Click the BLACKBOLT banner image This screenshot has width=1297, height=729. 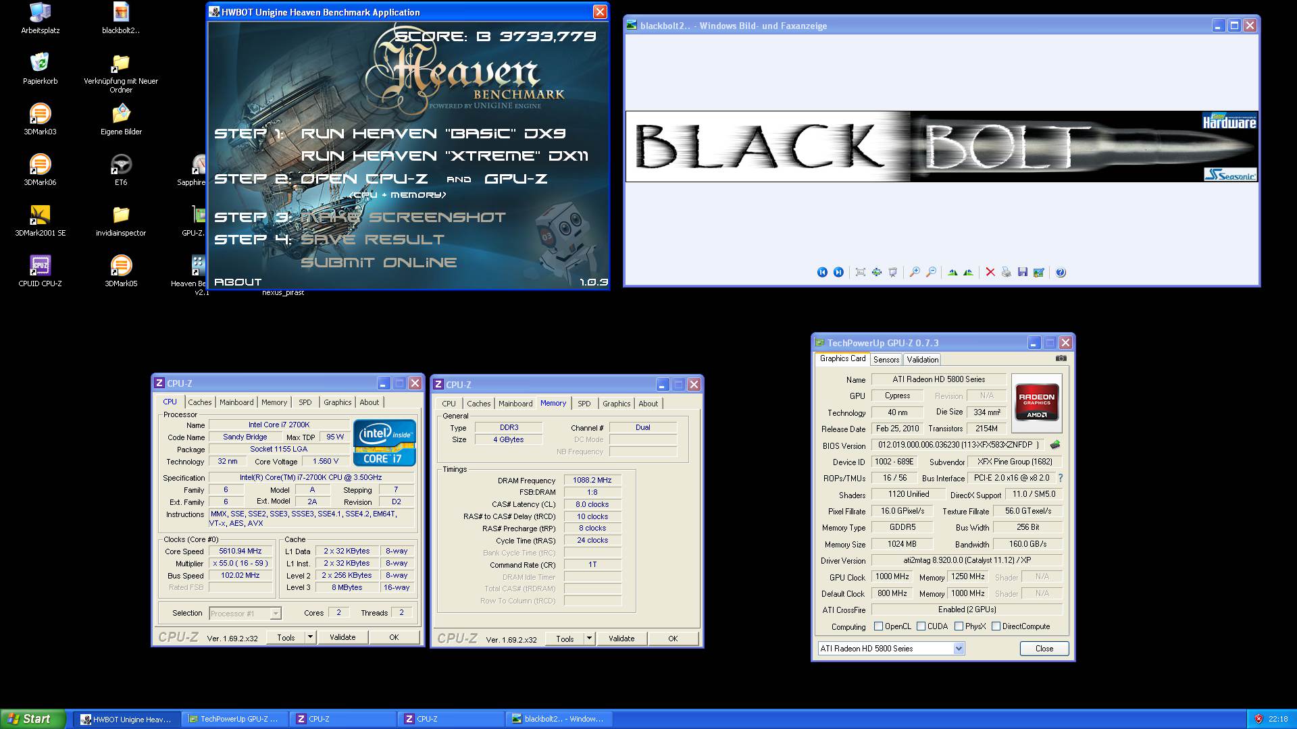(942, 146)
